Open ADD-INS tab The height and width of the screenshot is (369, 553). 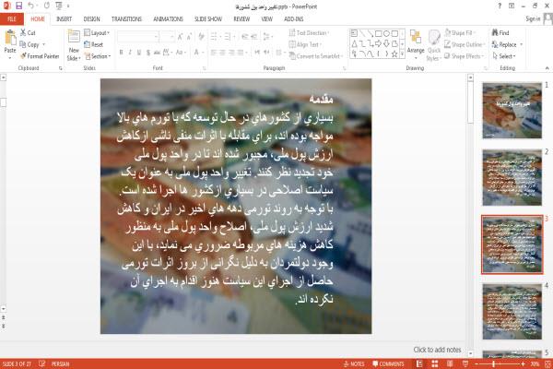click(293, 19)
